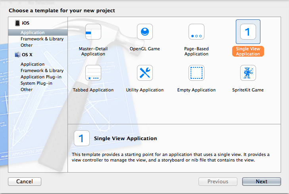This screenshot has width=289, height=194.
Task: Select the Utility Application wrench icon
Action: click(x=145, y=73)
